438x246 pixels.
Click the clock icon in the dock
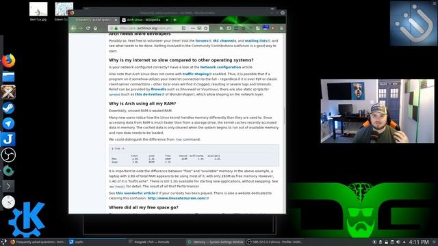[8, 202]
